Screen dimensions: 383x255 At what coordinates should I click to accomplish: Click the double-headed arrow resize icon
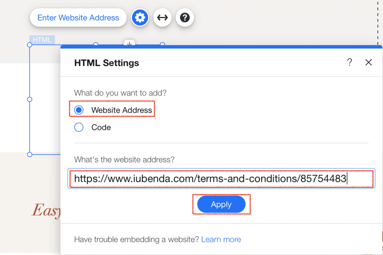[162, 17]
